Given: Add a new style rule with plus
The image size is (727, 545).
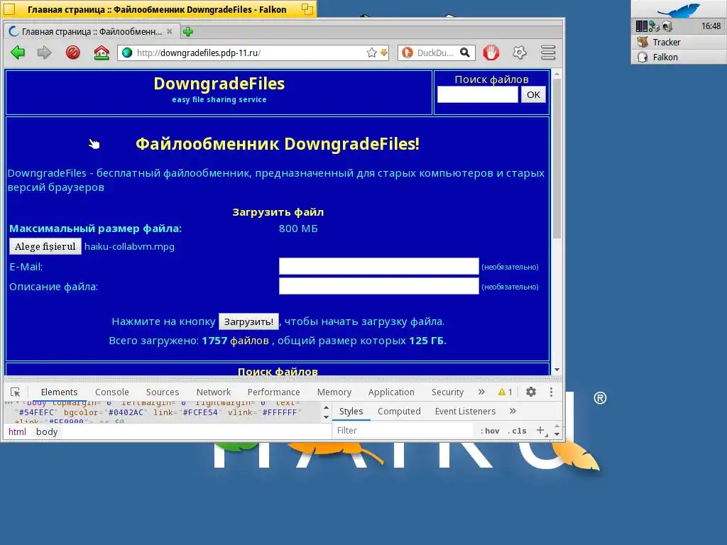Looking at the screenshot, I should click(x=540, y=430).
